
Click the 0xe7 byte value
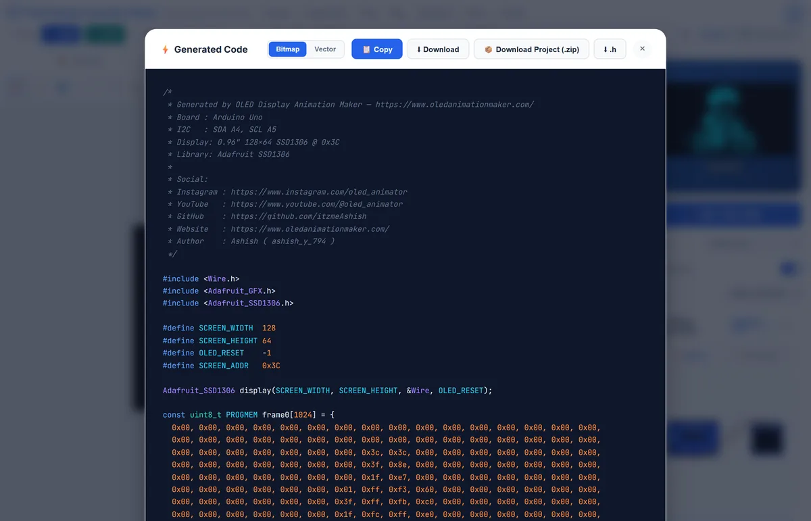point(398,477)
